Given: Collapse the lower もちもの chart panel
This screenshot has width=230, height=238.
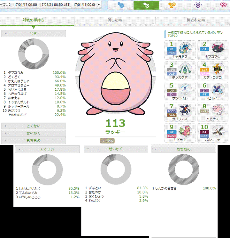Looking at the screenshot, I should coord(184,149).
